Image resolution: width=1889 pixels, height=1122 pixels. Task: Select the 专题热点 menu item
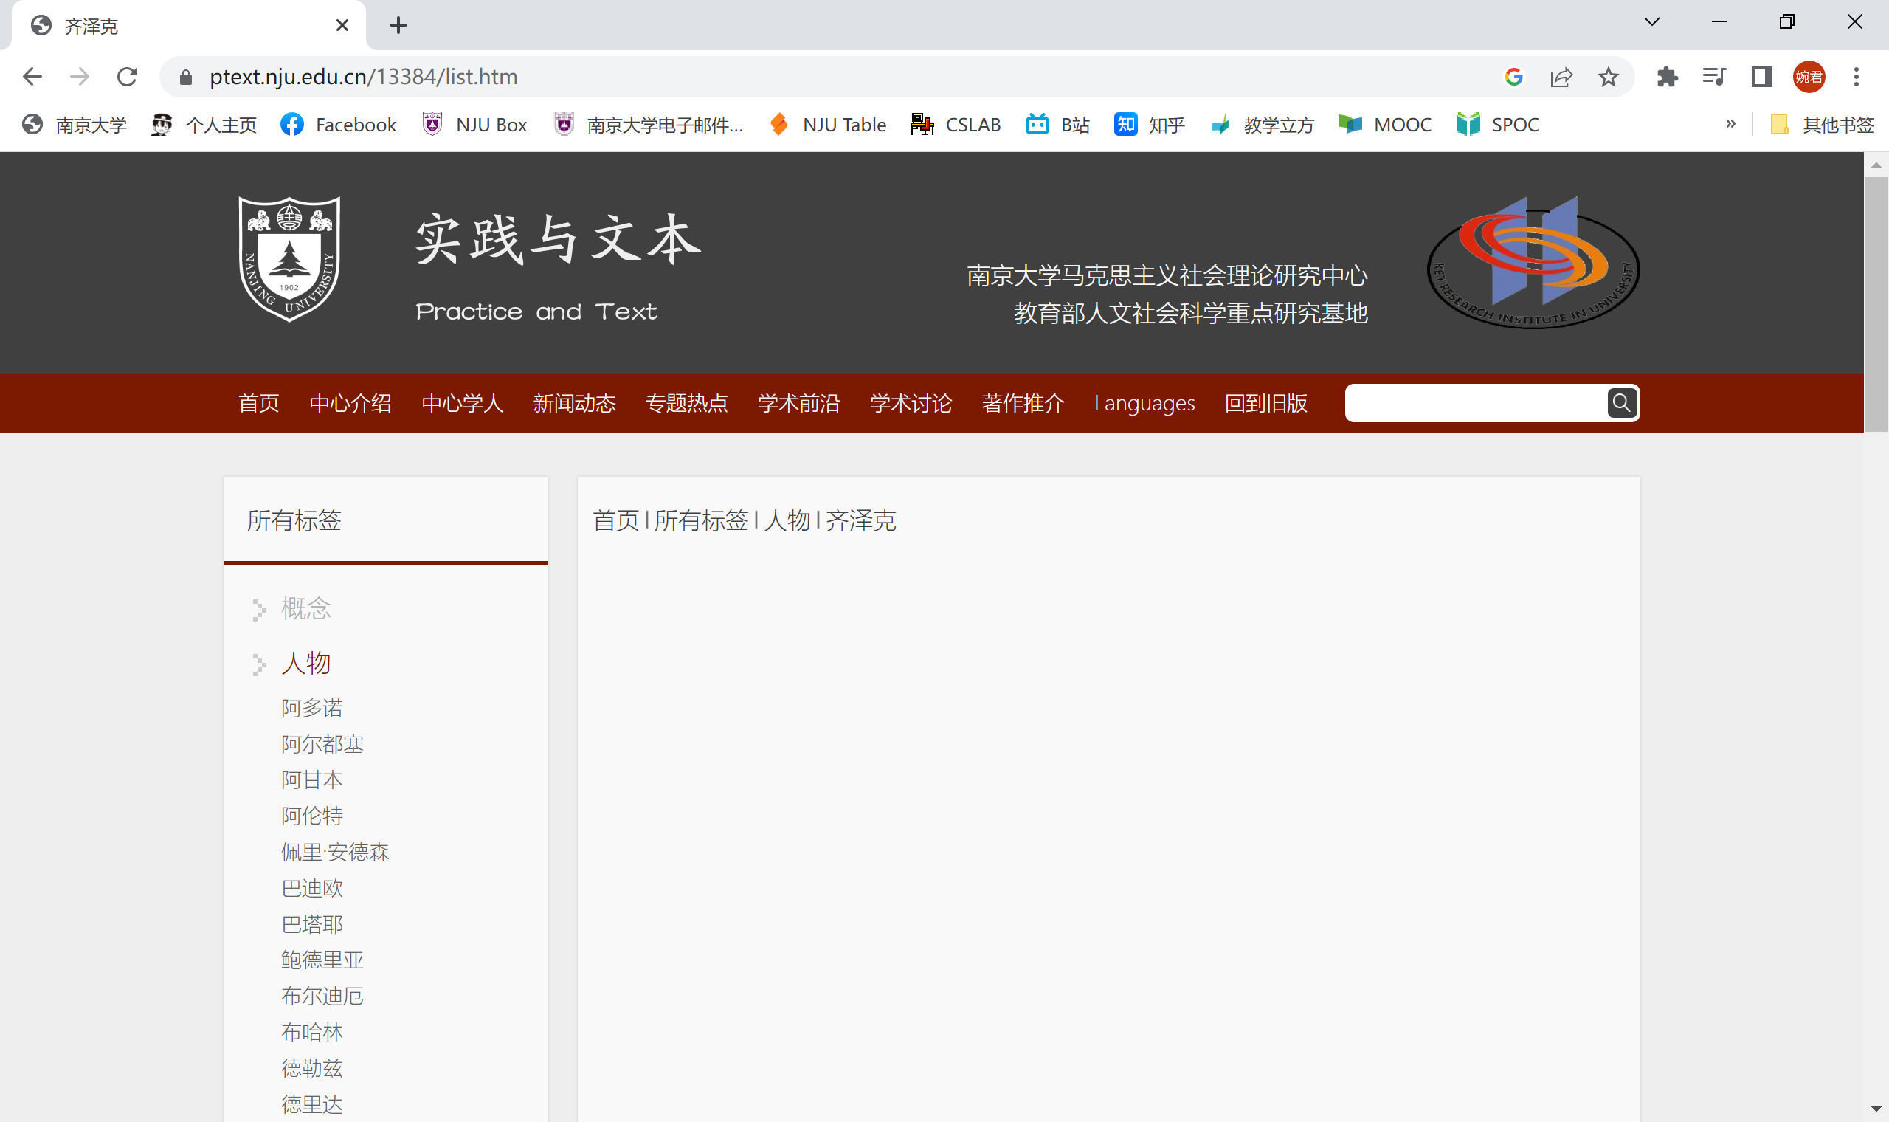click(x=687, y=403)
